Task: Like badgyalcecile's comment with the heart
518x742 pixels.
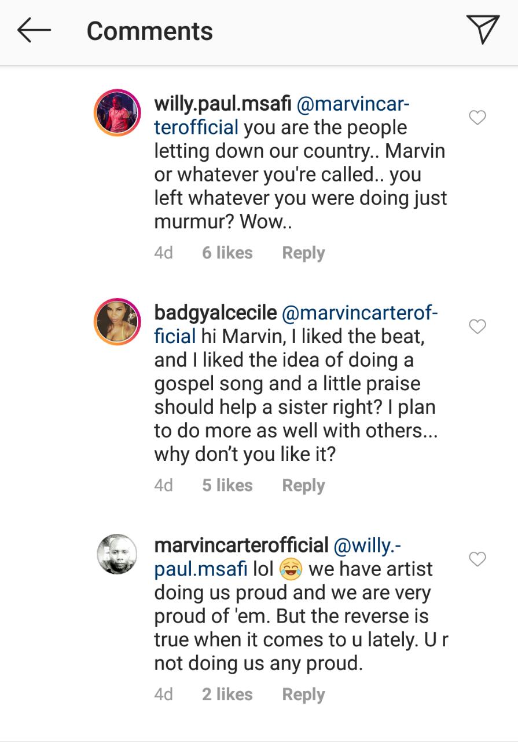Action: [477, 327]
